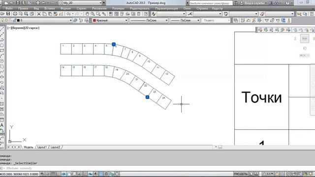Click the Text Style icon
Viewport: 315px width, 177px height.
tap(154, 14)
